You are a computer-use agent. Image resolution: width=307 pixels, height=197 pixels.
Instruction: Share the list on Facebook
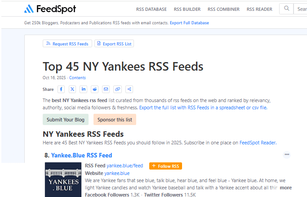tap(61, 89)
